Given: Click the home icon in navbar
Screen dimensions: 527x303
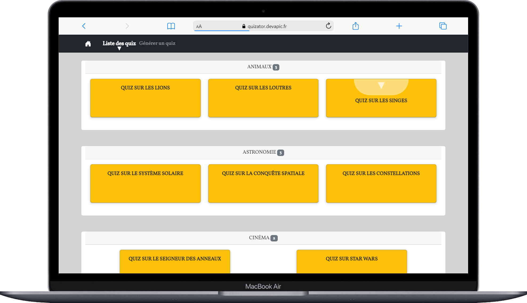Looking at the screenshot, I should pyautogui.click(x=88, y=44).
